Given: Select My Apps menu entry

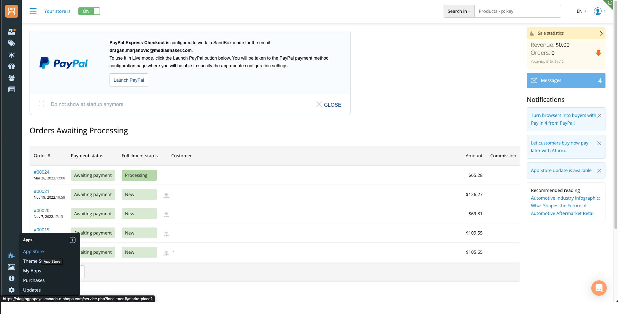Looking at the screenshot, I should [x=32, y=271].
